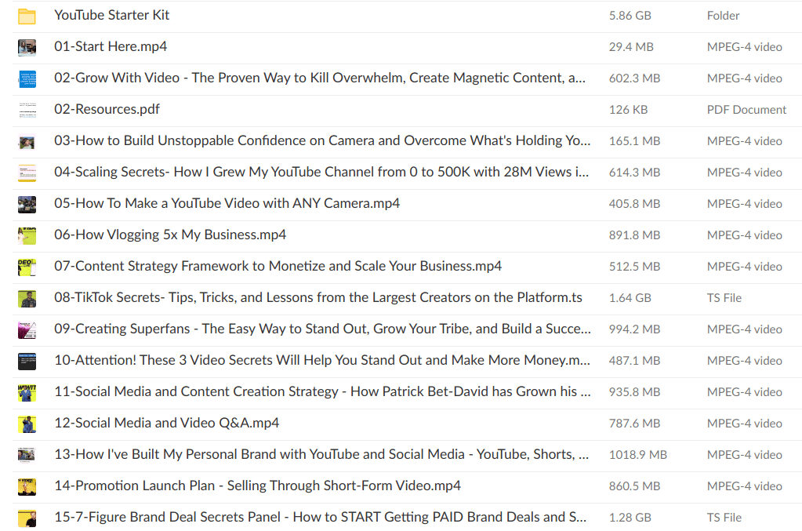Click the 02-Grow With Video thumbnail

27,78
